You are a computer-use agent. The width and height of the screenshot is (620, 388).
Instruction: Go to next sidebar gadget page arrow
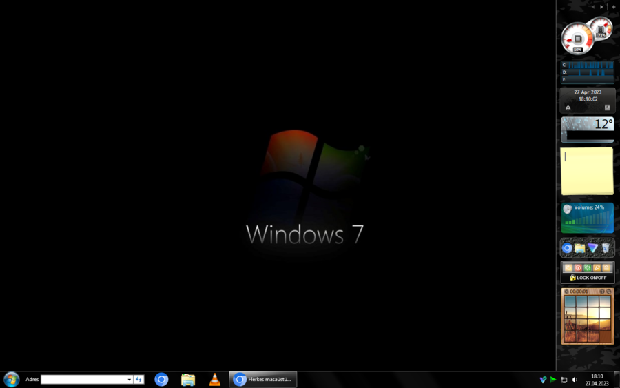[x=601, y=7]
